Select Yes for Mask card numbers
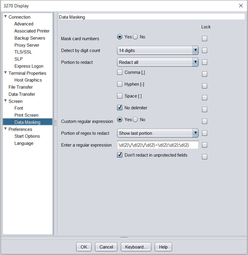Image resolution: width=248 pixels, height=255 pixels. [120, 37]
